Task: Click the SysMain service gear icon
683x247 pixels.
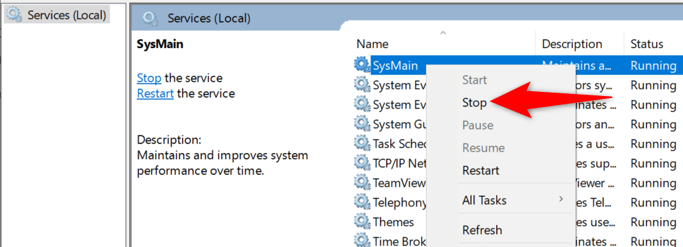Action: click(x=361, y=64)
